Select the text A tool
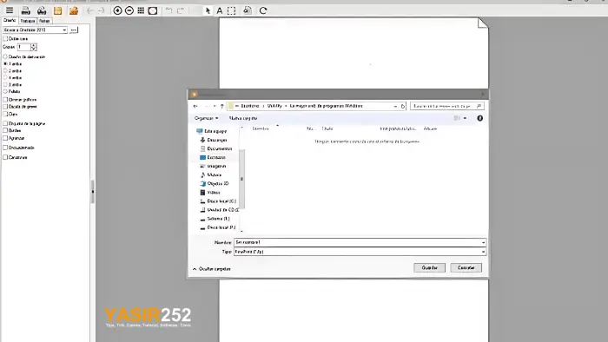 click(220, 10)
